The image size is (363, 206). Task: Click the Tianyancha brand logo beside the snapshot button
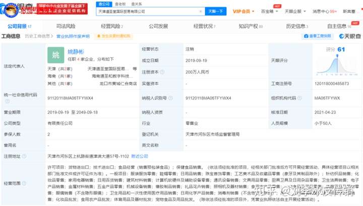350,36
